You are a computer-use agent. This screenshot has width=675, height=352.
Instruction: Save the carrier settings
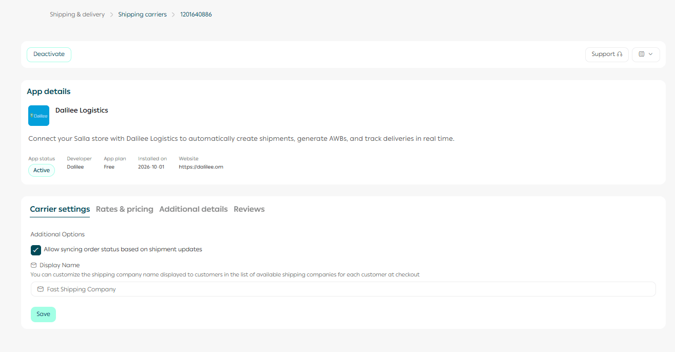43,314
